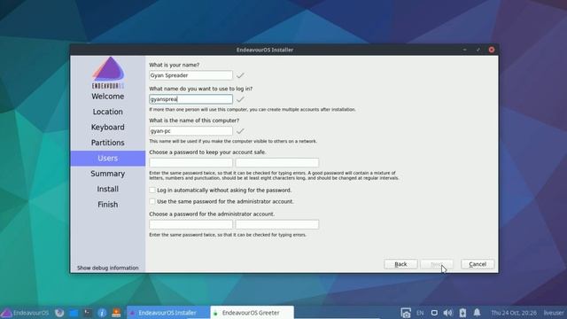
Task: Go to the Welcome step in sidebar
Action: pos(108,97)
